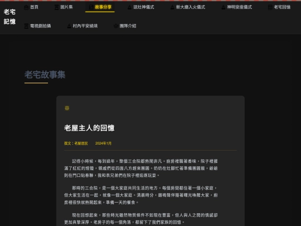Click the 老宅故事集 heading
This screenshot has width=301, height=226.
45,75
